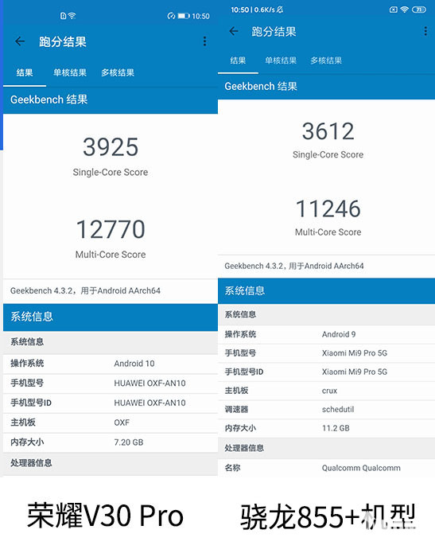
Task: Open the three-dot overflow menu on the left phone
Action: pos(204,41)
